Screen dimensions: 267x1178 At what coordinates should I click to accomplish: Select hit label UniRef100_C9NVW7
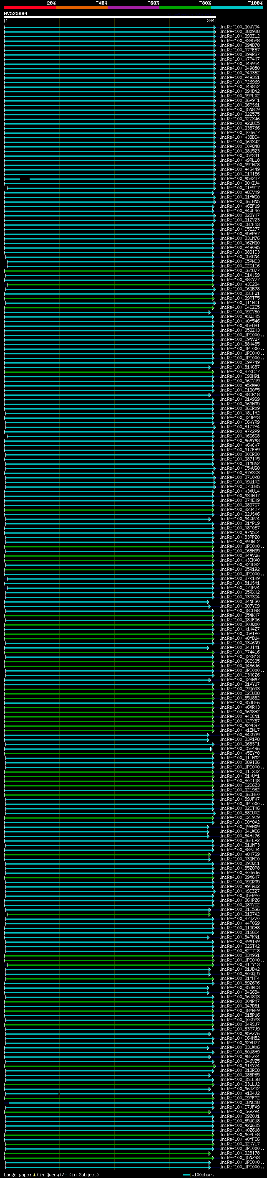(239, 340)
